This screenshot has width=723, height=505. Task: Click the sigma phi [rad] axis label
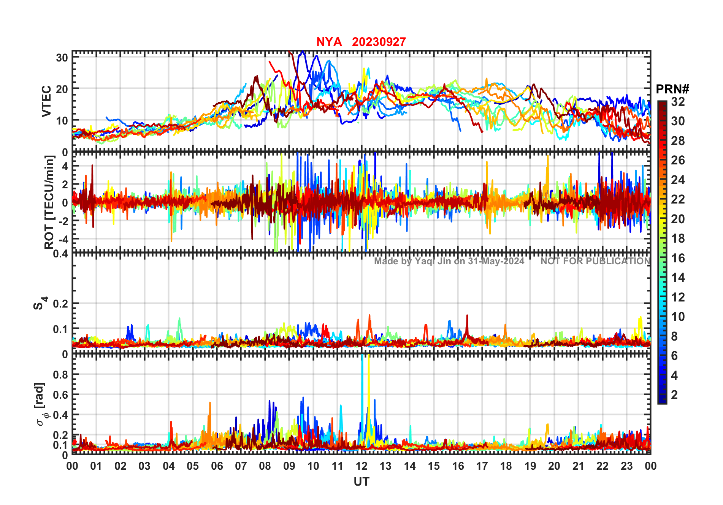tap(42, 404)
